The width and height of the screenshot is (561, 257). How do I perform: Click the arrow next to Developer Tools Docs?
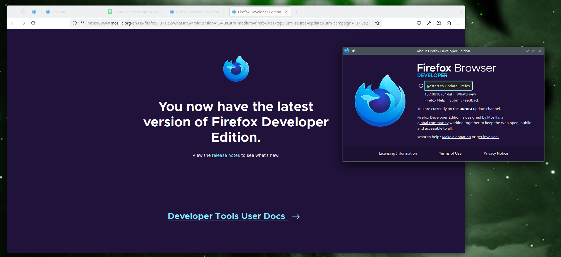click(296, 217)
